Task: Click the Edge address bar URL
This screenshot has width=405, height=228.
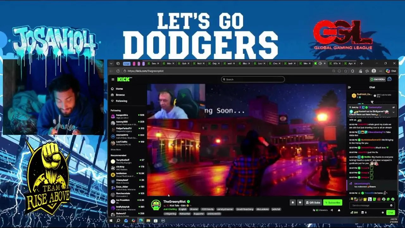Action: [x=146, y=71]
